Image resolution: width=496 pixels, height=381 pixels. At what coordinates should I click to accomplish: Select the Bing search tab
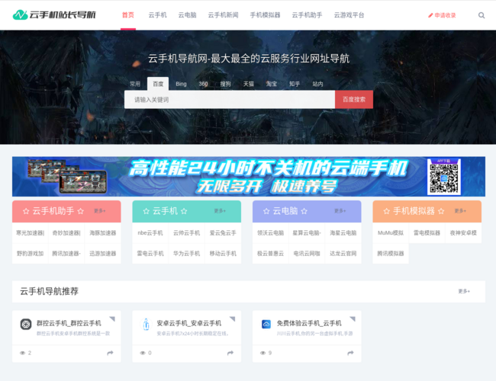click(181, 84)
